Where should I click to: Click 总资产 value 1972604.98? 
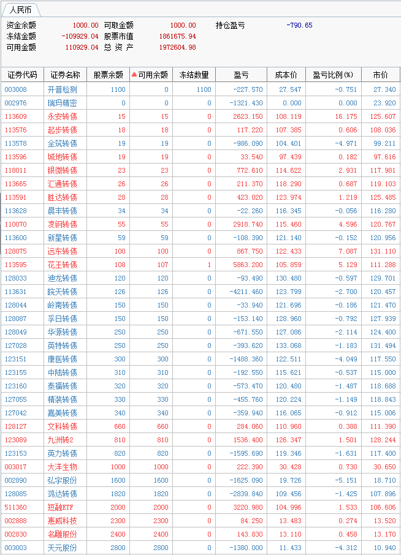pyautogui.click(x=177, y=47)
